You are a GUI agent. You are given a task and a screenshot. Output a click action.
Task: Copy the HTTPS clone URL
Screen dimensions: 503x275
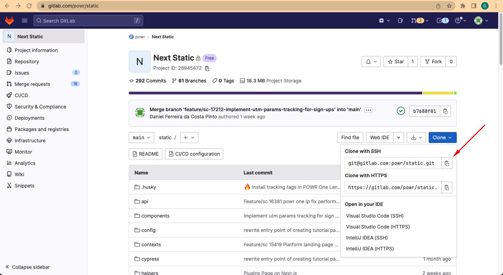[x=447, y=187]
